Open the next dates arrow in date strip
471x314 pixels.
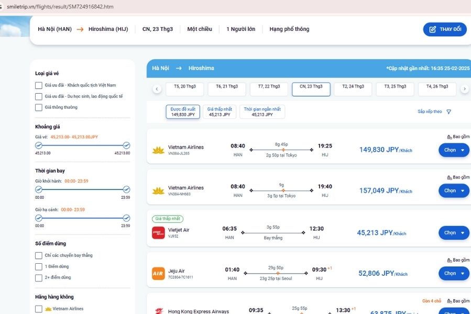tap(464, 89)
